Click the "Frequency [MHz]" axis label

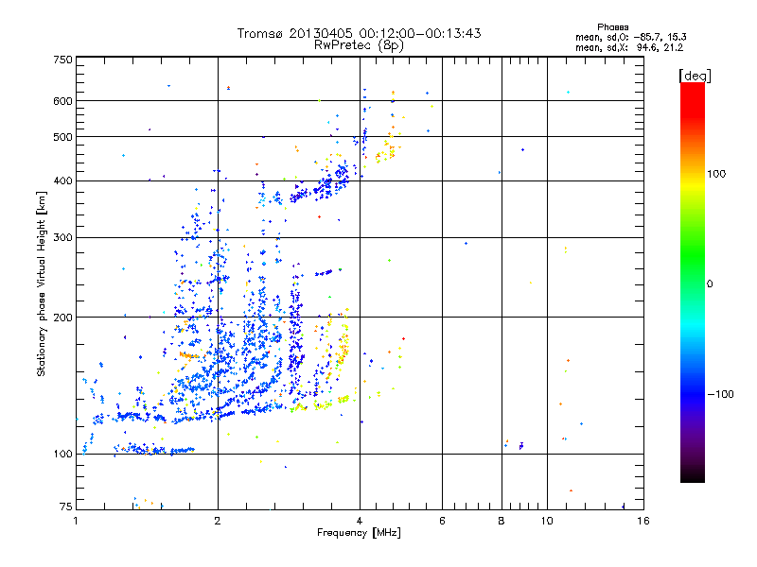(359, 533)
